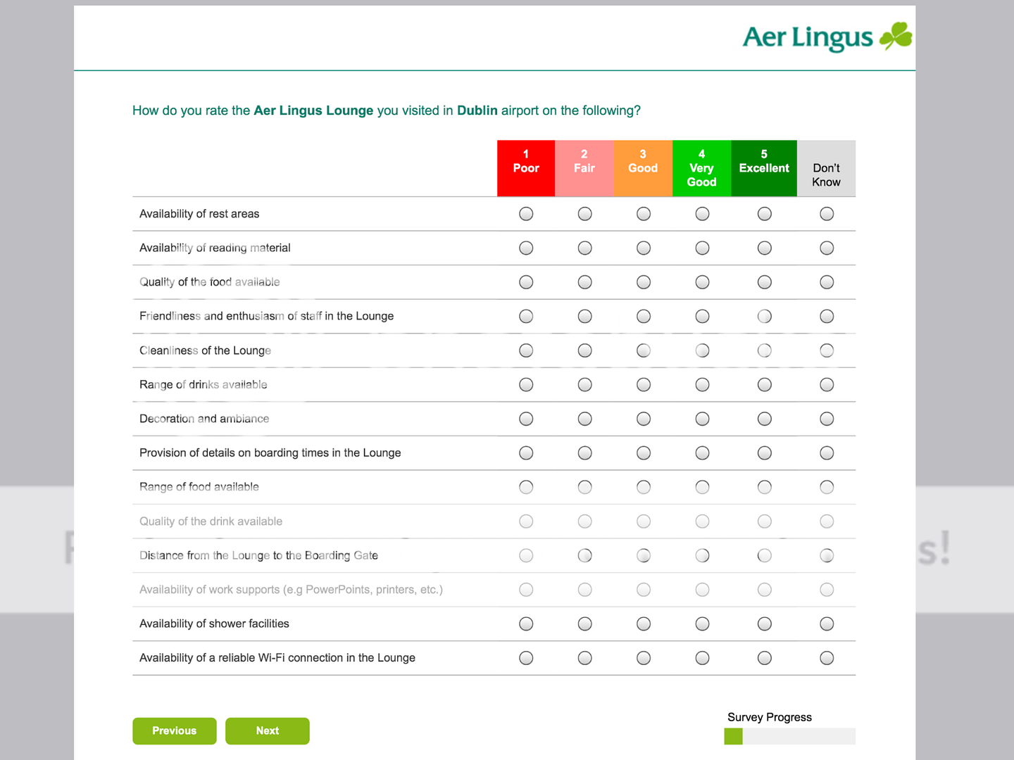This screenshot has width=1014, height=760.
Task: Rate 'Availability of shower facilities' as Excellent
Action: [764, 623]
